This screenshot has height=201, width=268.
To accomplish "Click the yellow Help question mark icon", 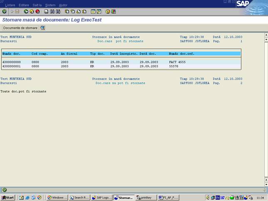I will (108, 12).
